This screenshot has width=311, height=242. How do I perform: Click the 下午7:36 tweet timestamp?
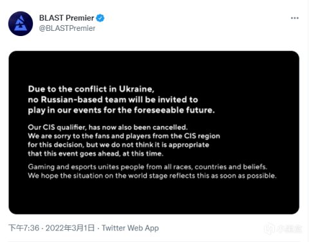coord(24,228)
